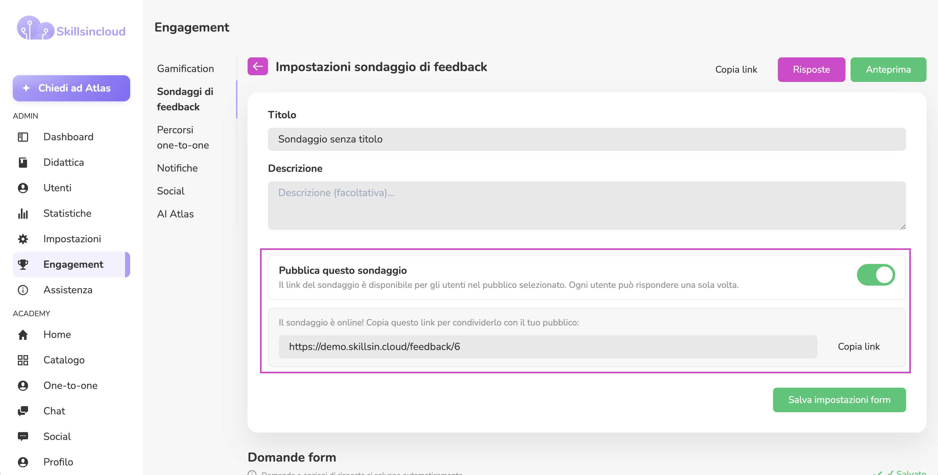
Task: Open the Gamification section
Action: [185, 69]
